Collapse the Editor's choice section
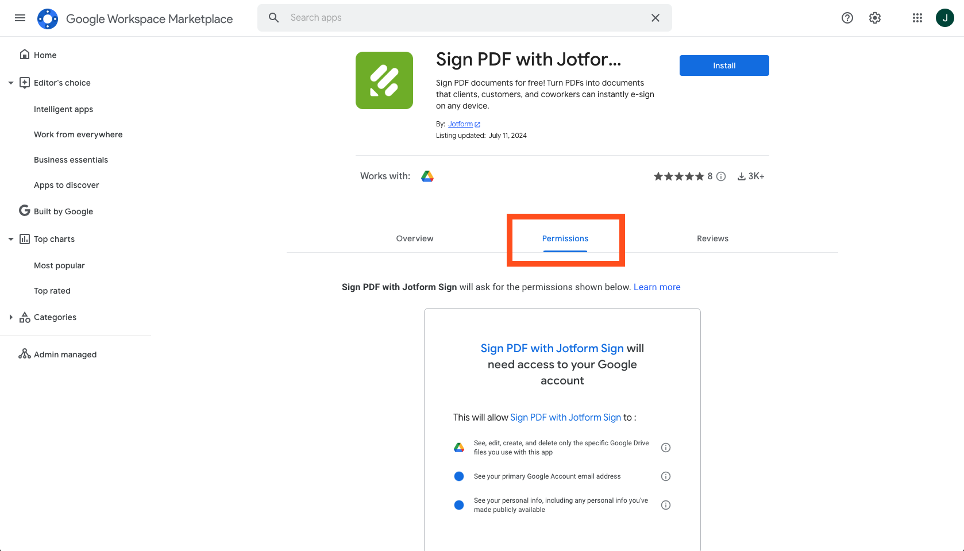The image size is (964, 551). pos(11,83)
